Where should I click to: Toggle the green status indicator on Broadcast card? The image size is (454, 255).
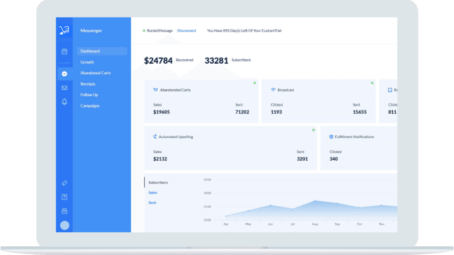tap(372, 83)
